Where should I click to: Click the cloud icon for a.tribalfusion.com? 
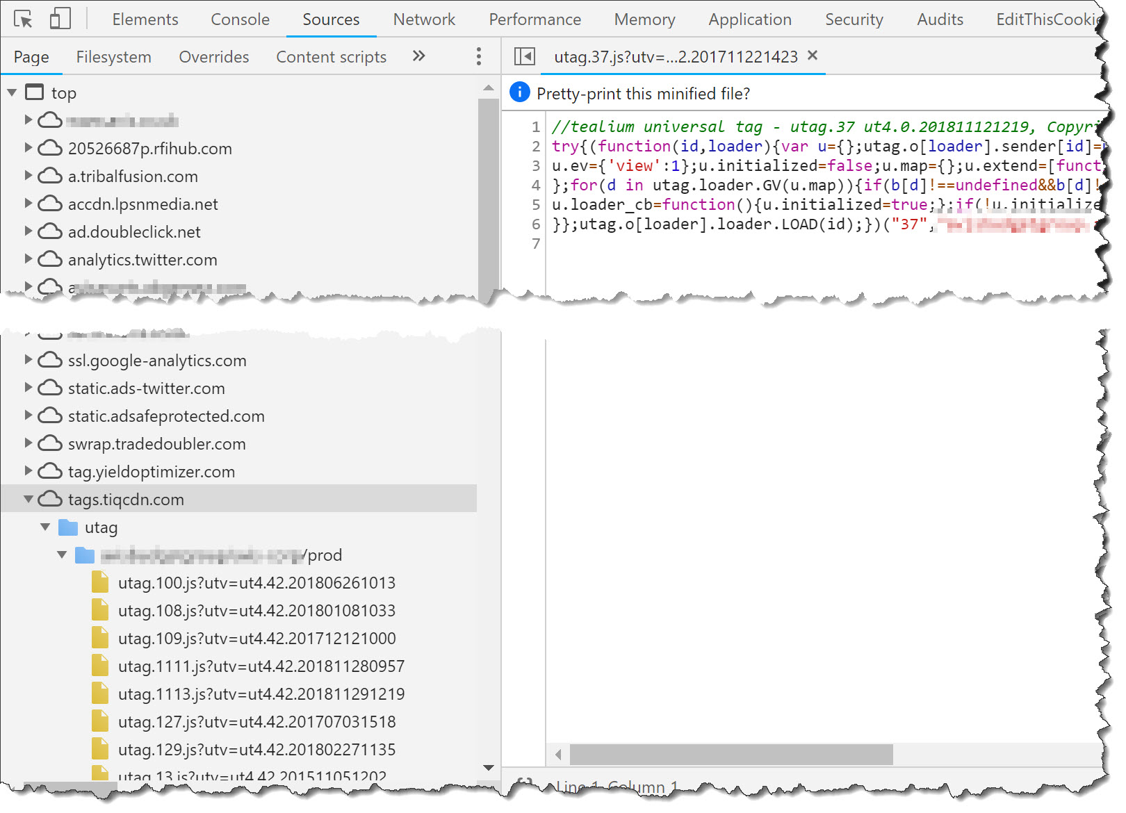pos(50,176)
